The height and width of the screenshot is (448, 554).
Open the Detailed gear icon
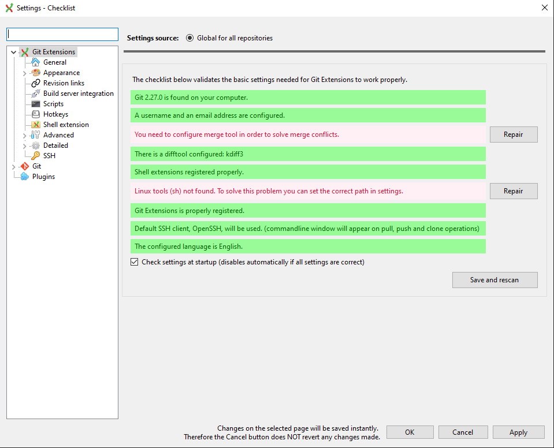click(36, 145)
